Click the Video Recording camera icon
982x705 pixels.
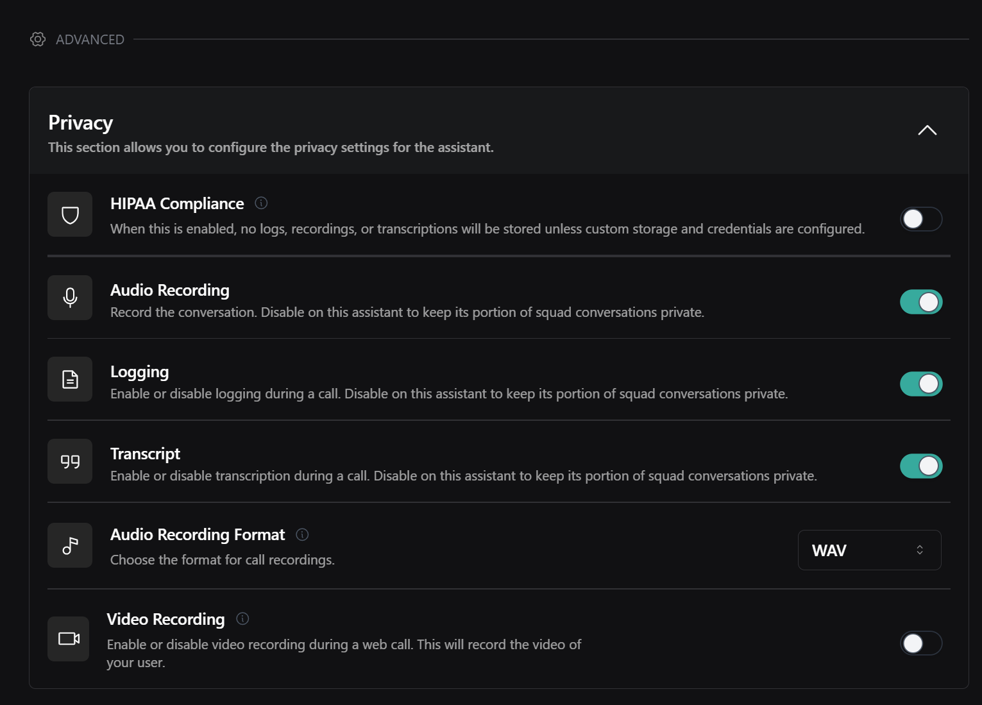(x=69, y=639)
